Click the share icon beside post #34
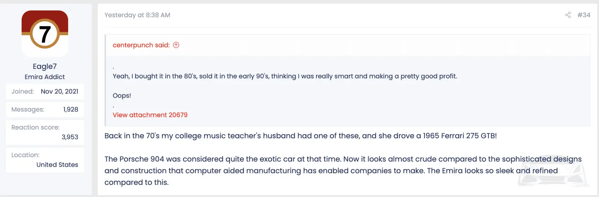The width and height of the screenshot is (599, 197). click(568, 15)
